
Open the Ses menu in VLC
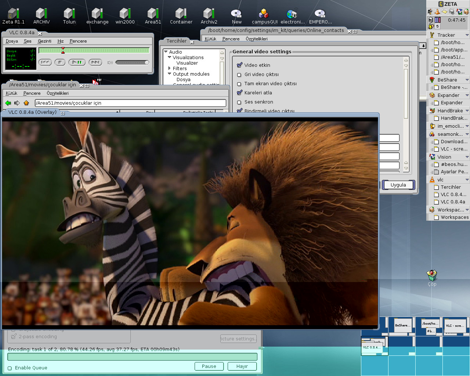[28, 41]
